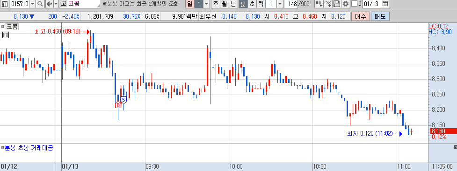The height and width of the screenshot is (171, 457).
Task: Expand the minute interval dropdown after 틱
Action: click(280, 4)
